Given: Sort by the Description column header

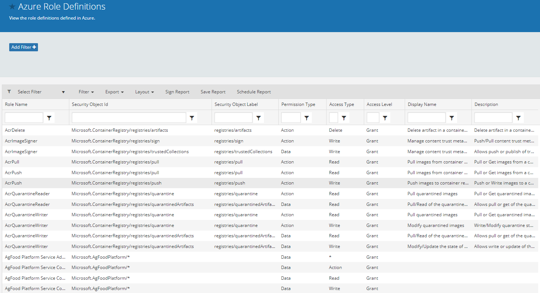Looking at the screenshot, I should point(486,104).
